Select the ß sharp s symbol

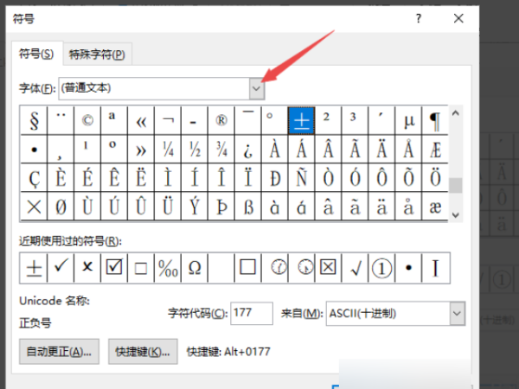pos(248,207)
